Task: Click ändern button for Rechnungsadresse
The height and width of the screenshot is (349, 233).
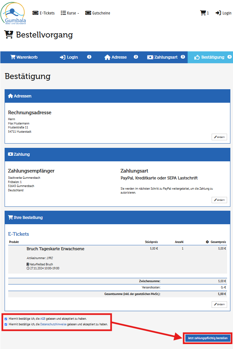Action: [x=219, y=137]
